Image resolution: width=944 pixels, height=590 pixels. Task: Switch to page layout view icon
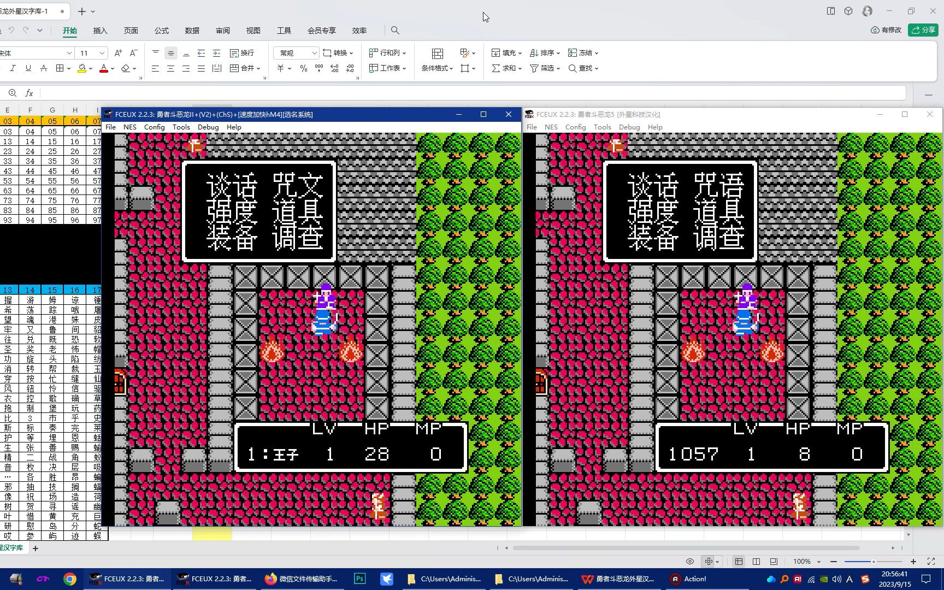click(756, 562)
